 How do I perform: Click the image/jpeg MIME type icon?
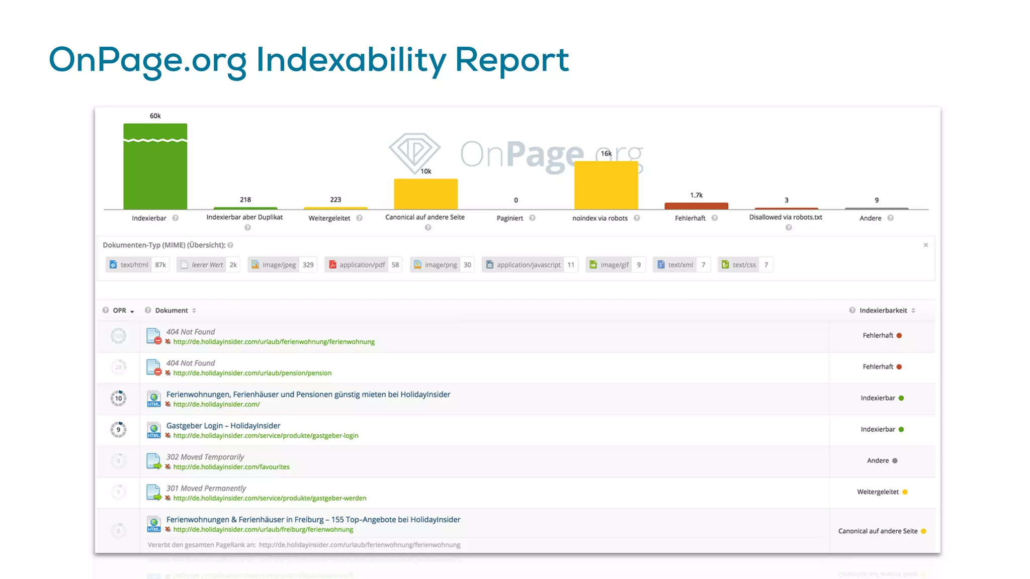click(255, 265)
